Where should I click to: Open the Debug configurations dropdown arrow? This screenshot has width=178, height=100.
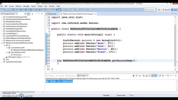pos(23,10)
